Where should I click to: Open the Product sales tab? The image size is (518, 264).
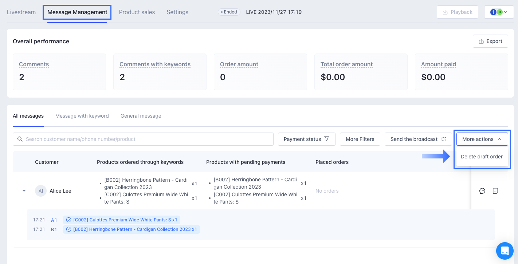pos(137,12)
